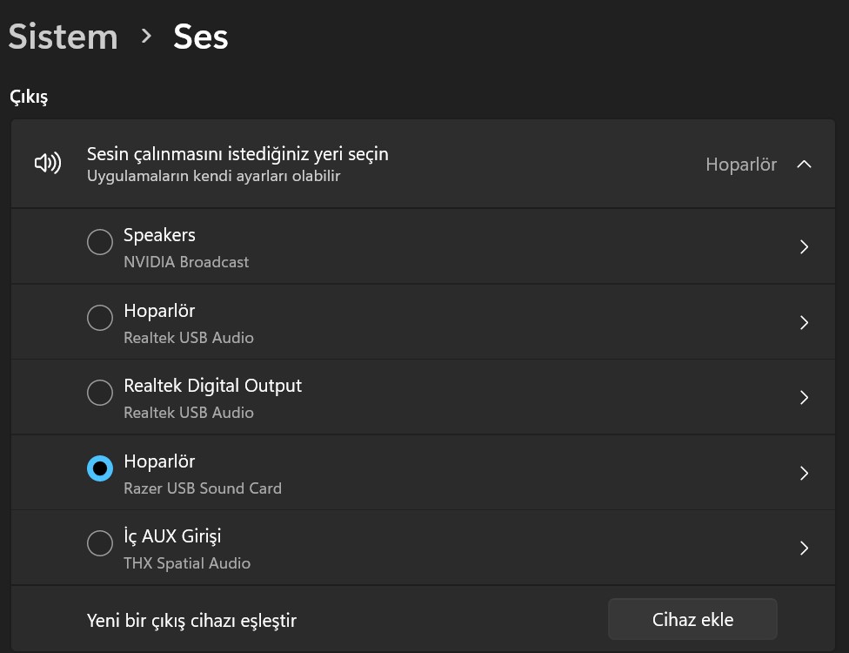Click the breadcrumb separator chevron

(146, 37)
